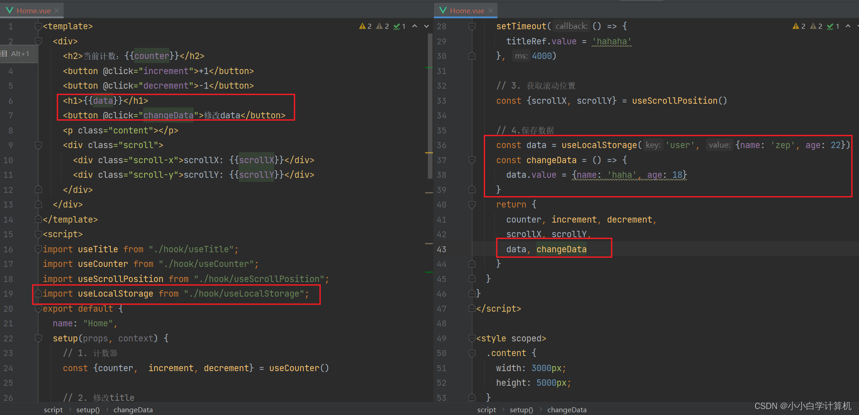
Task: Collapse the setTimeout callback on line 28
Action: [x=472, y=27]
